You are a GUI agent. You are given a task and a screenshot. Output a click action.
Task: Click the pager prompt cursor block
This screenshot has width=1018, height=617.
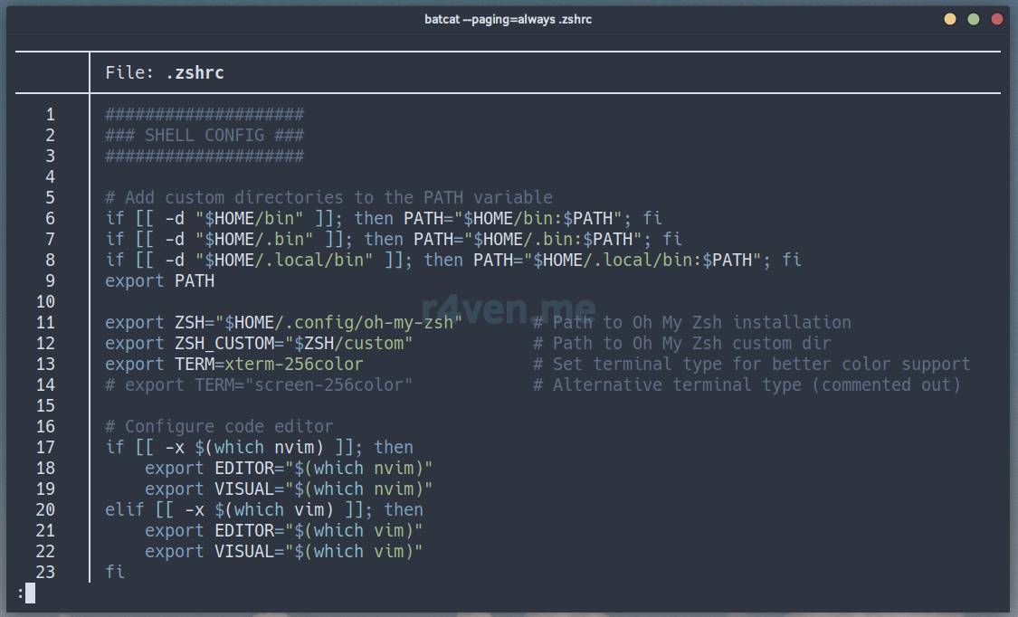click(30, 593)
